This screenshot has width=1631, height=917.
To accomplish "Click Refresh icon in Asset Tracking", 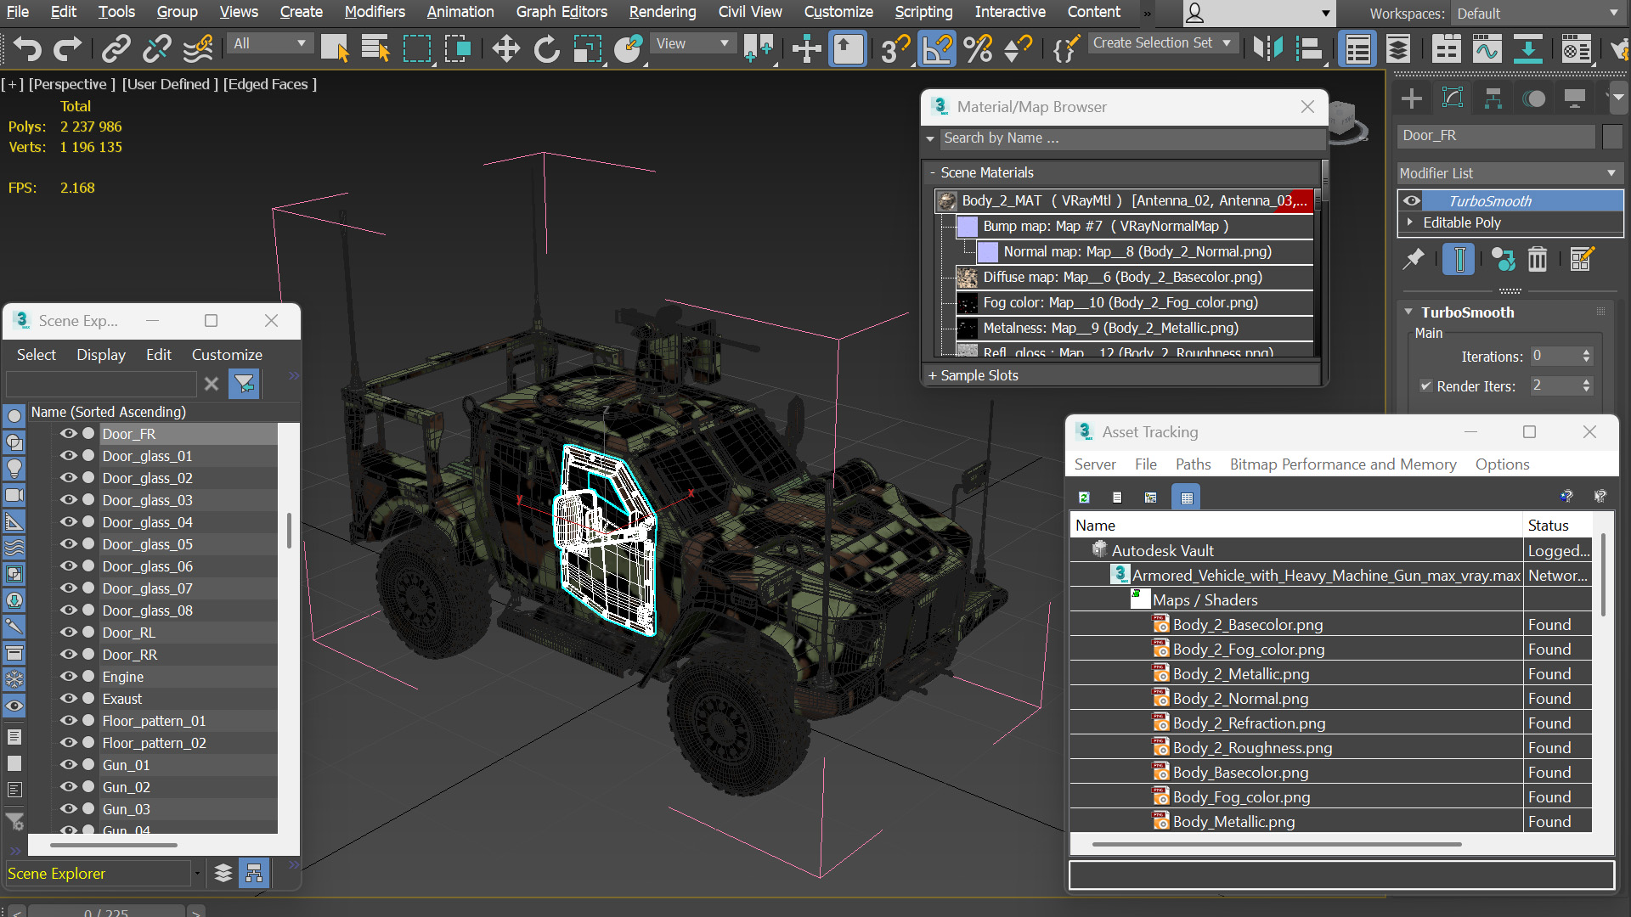I will pos(1084,498).
